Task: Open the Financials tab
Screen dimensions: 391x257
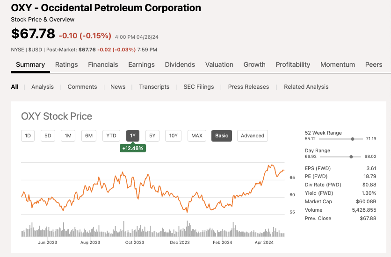Action: (103, 64)
